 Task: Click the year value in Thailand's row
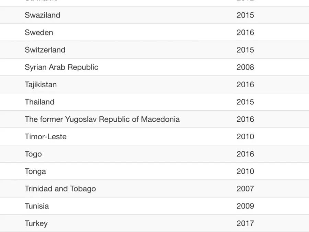(x=245, y=102)
